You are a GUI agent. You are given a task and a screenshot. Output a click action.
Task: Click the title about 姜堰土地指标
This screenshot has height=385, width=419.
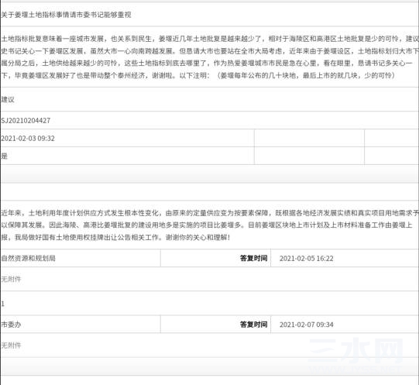coord(66,15)
